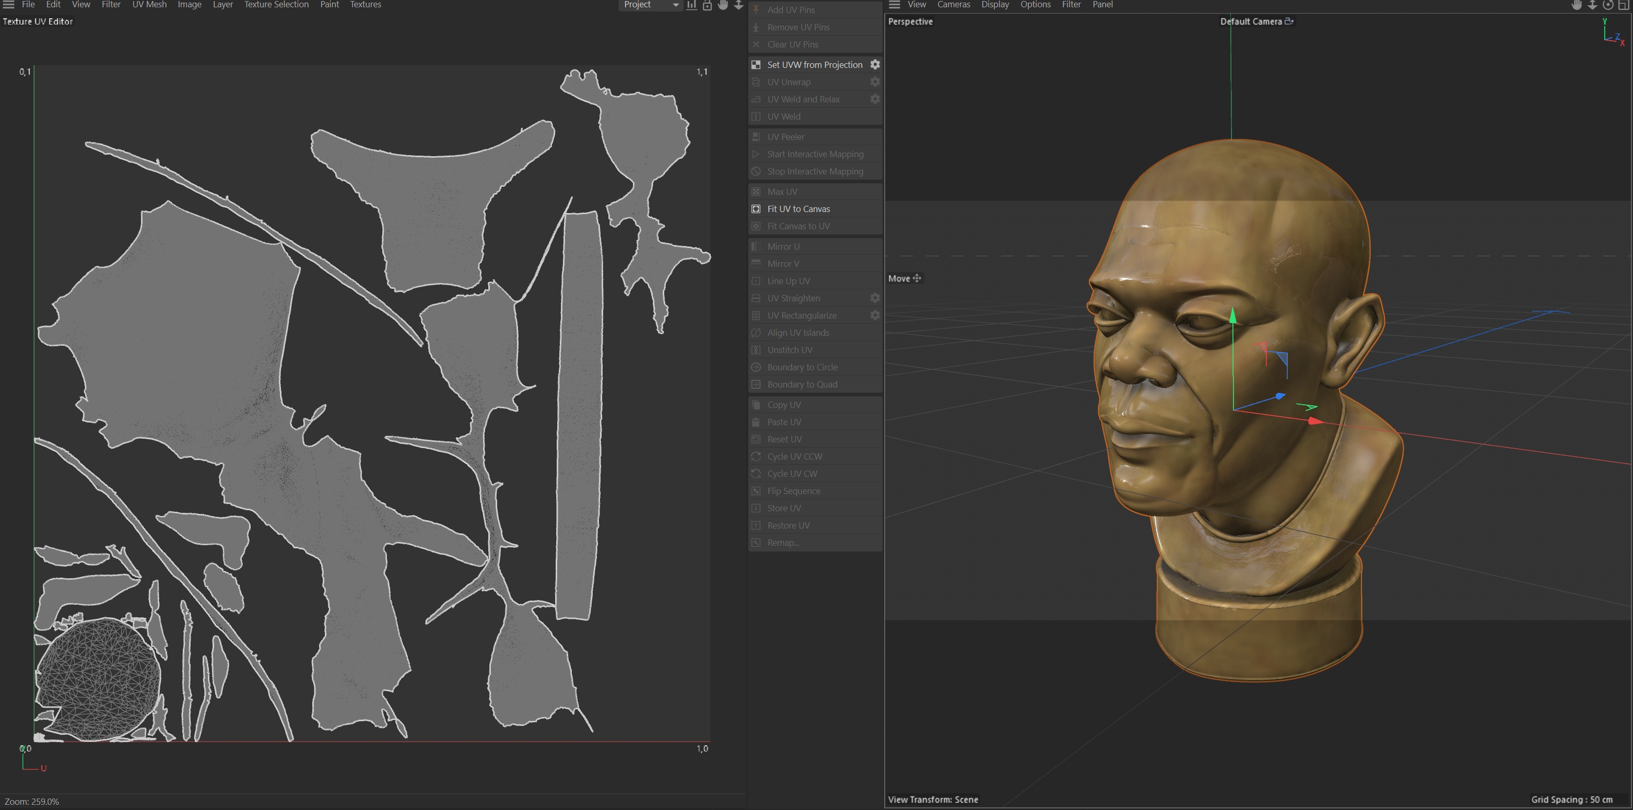1633x810 pixels.
Task: Click the viewport pan hand icon
Action: pyautogui.click(x=1577, y=5)
